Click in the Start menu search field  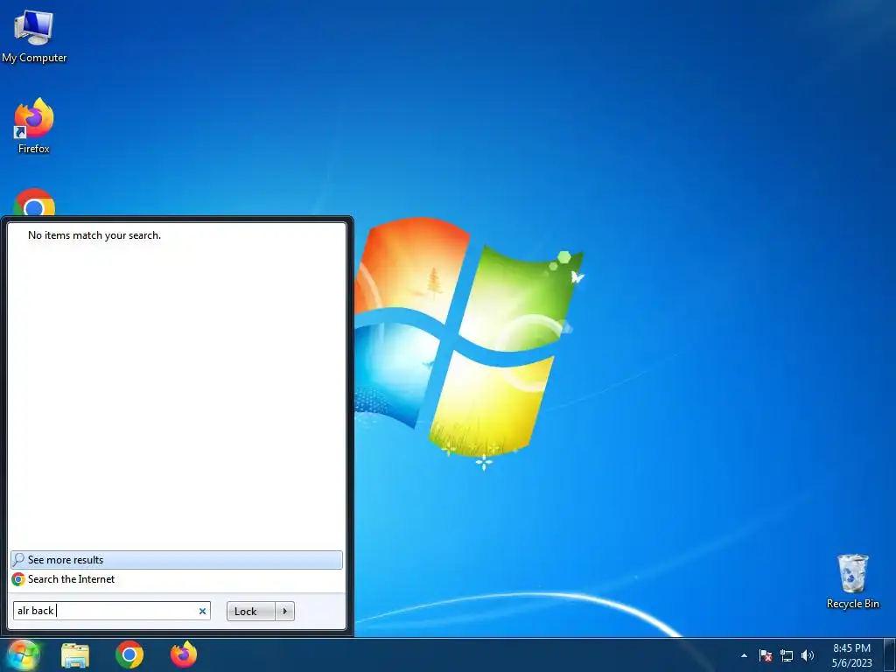pos(111,611)
